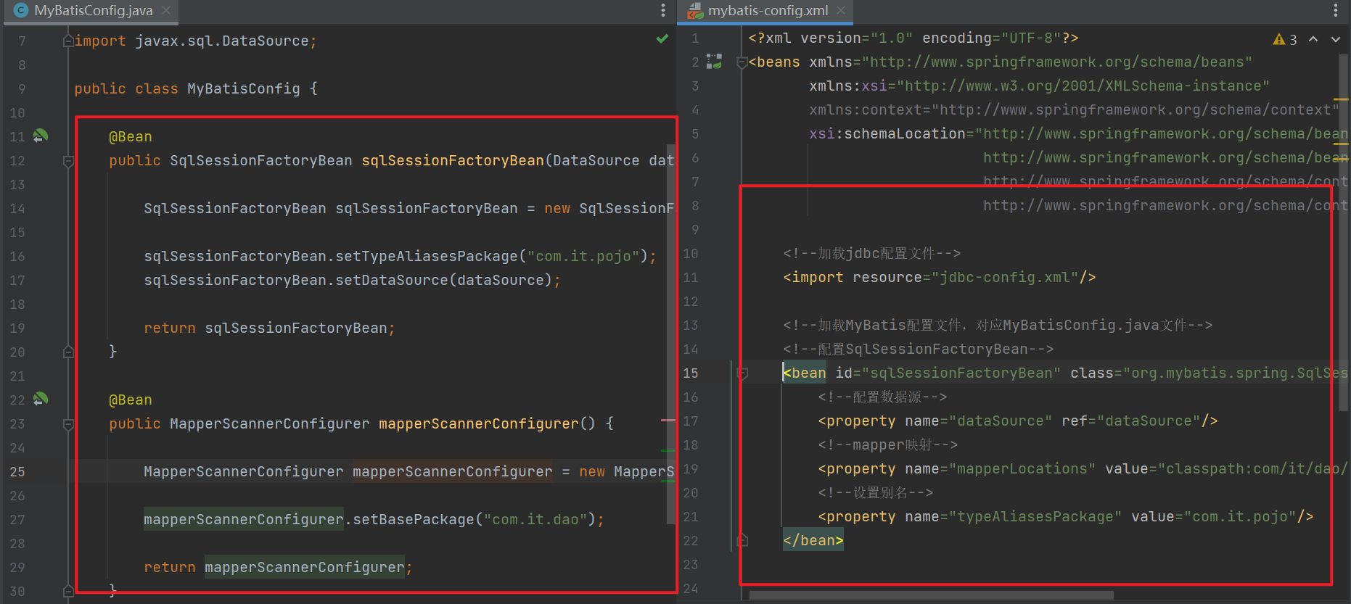Go to next highlighted problem arrow
Screen dimensions: 1351x604
point(1336,39)
